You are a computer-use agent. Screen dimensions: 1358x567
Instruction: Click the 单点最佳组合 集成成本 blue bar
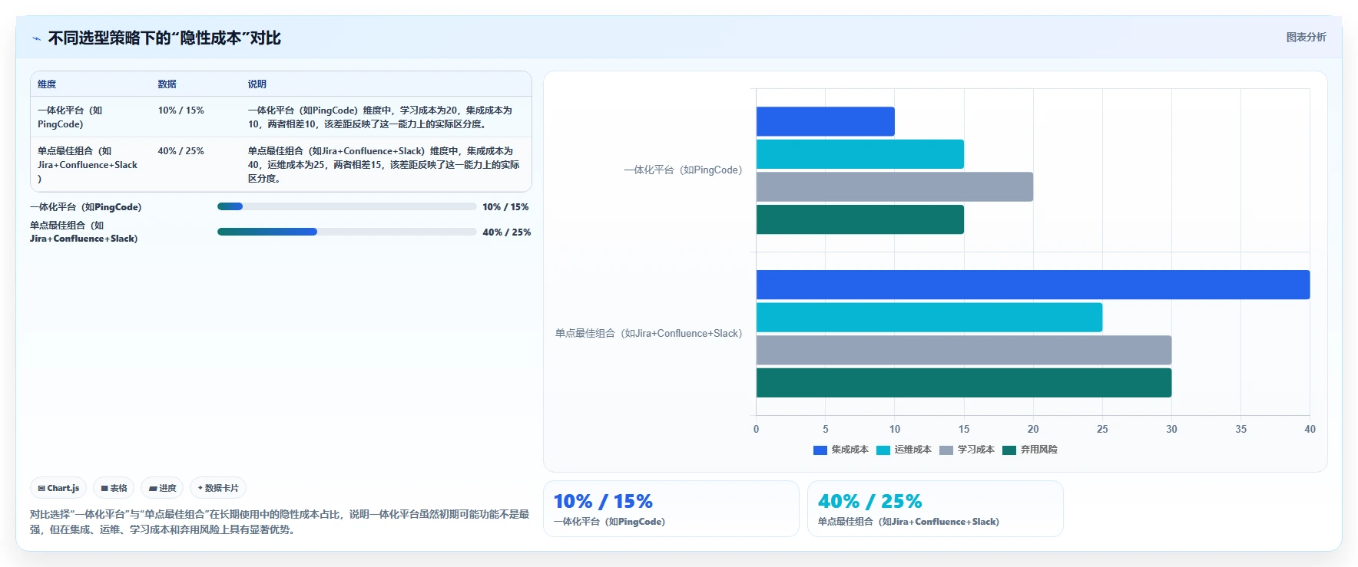(x=1033, y=285)
